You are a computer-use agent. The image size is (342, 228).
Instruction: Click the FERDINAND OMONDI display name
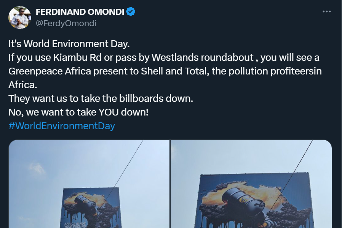80,12
